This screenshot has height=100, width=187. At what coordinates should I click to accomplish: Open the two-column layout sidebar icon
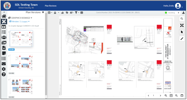pyautogui.click(x=4, y=27)
